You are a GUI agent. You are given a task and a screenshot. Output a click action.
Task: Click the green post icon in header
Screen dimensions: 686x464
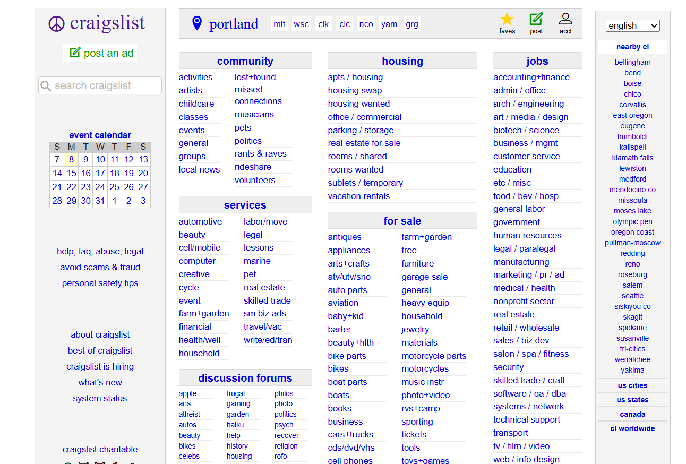536,20
